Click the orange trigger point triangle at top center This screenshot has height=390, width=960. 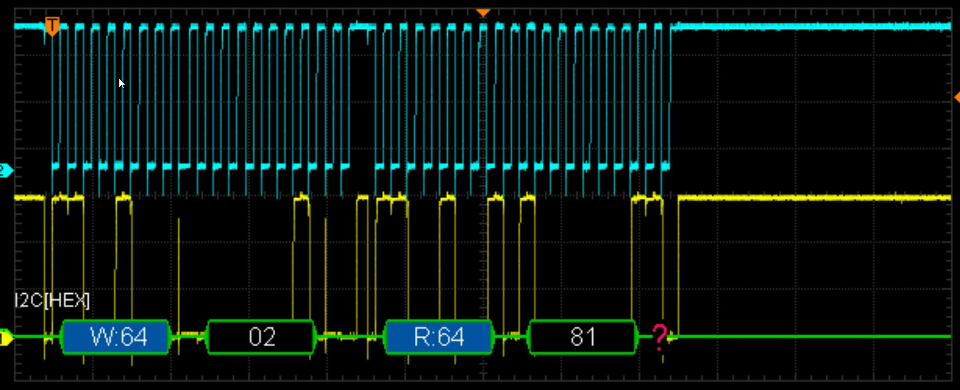[x=483, y=13]
